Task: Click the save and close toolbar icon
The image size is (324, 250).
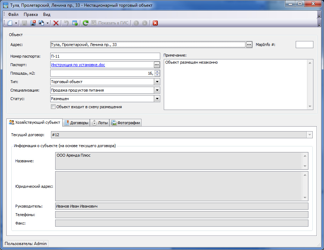Action: point(33,23)
